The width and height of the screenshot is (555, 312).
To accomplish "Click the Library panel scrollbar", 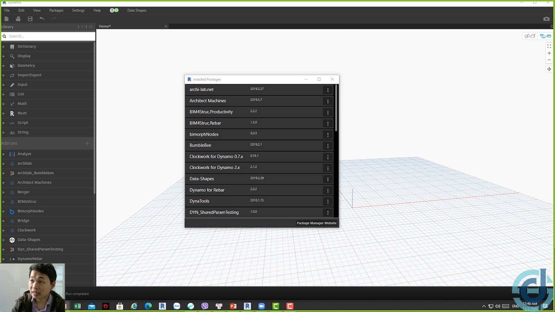I will click(94, 117).
